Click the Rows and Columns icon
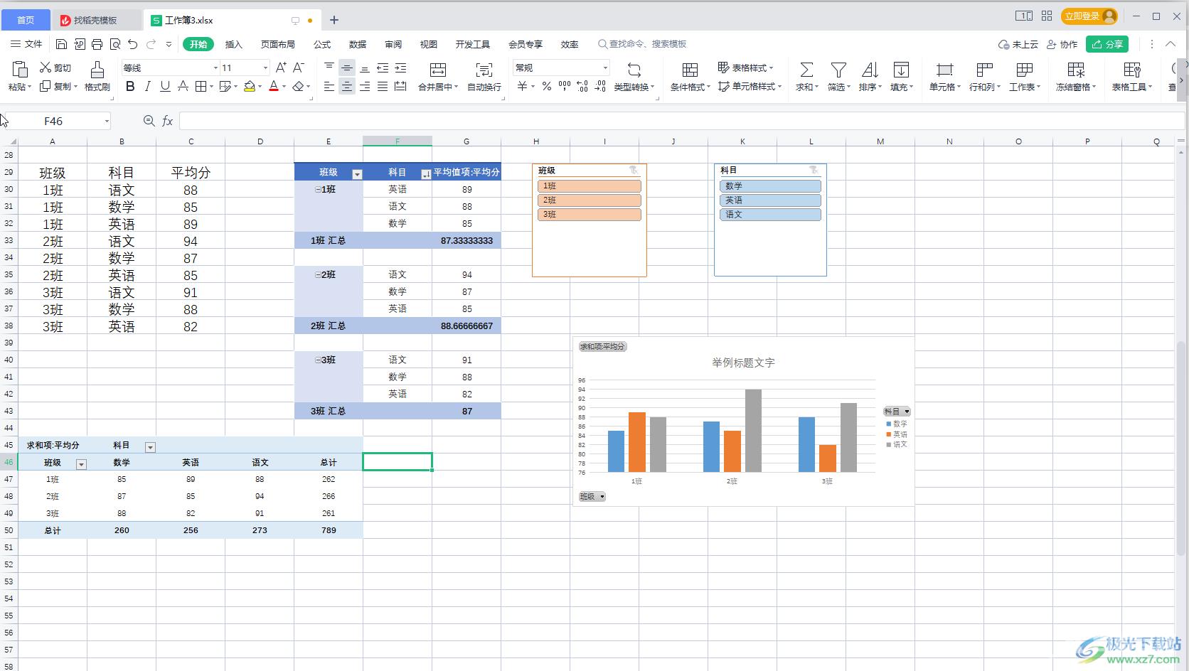 coord(985,70)
